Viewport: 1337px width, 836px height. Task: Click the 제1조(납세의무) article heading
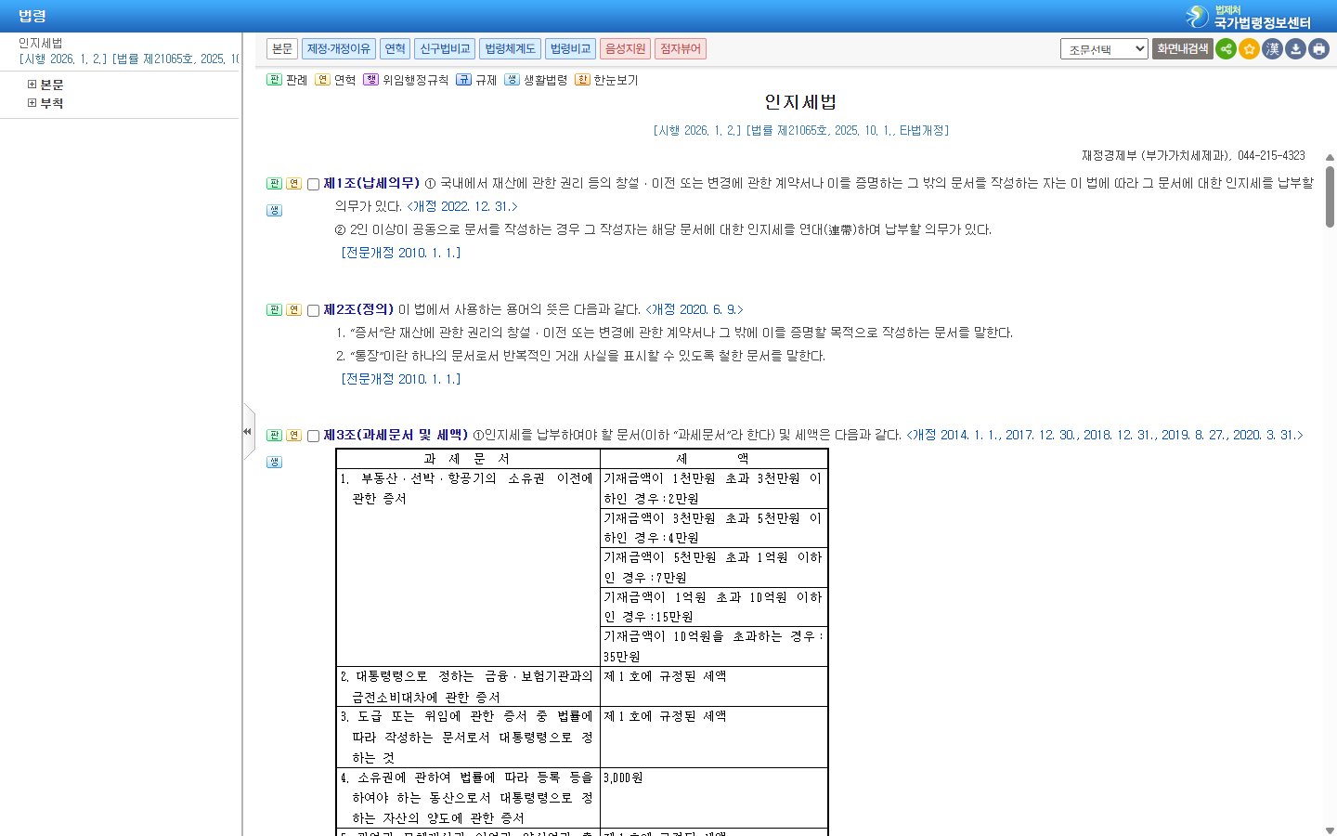[x=371, y=183]
